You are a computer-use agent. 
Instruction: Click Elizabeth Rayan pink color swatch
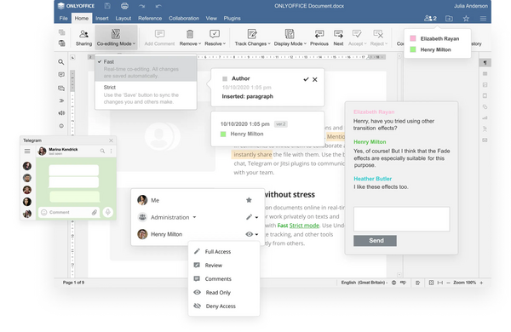(413, 38)
